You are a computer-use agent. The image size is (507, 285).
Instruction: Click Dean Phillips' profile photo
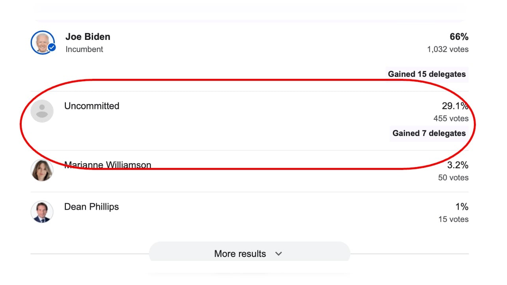pos(42,212)
